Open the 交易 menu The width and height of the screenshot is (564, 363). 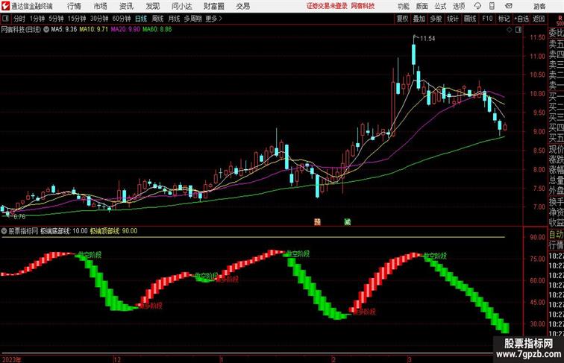pyautogui.click(x=243, y=6)
